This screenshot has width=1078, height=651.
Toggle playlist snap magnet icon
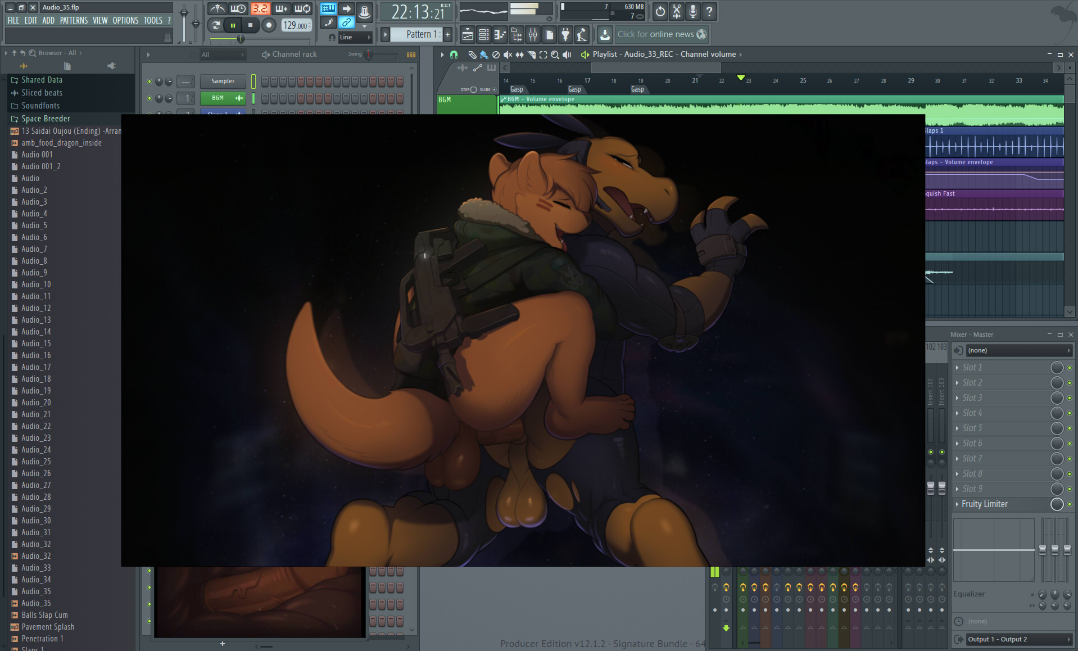tap(454, 55)
